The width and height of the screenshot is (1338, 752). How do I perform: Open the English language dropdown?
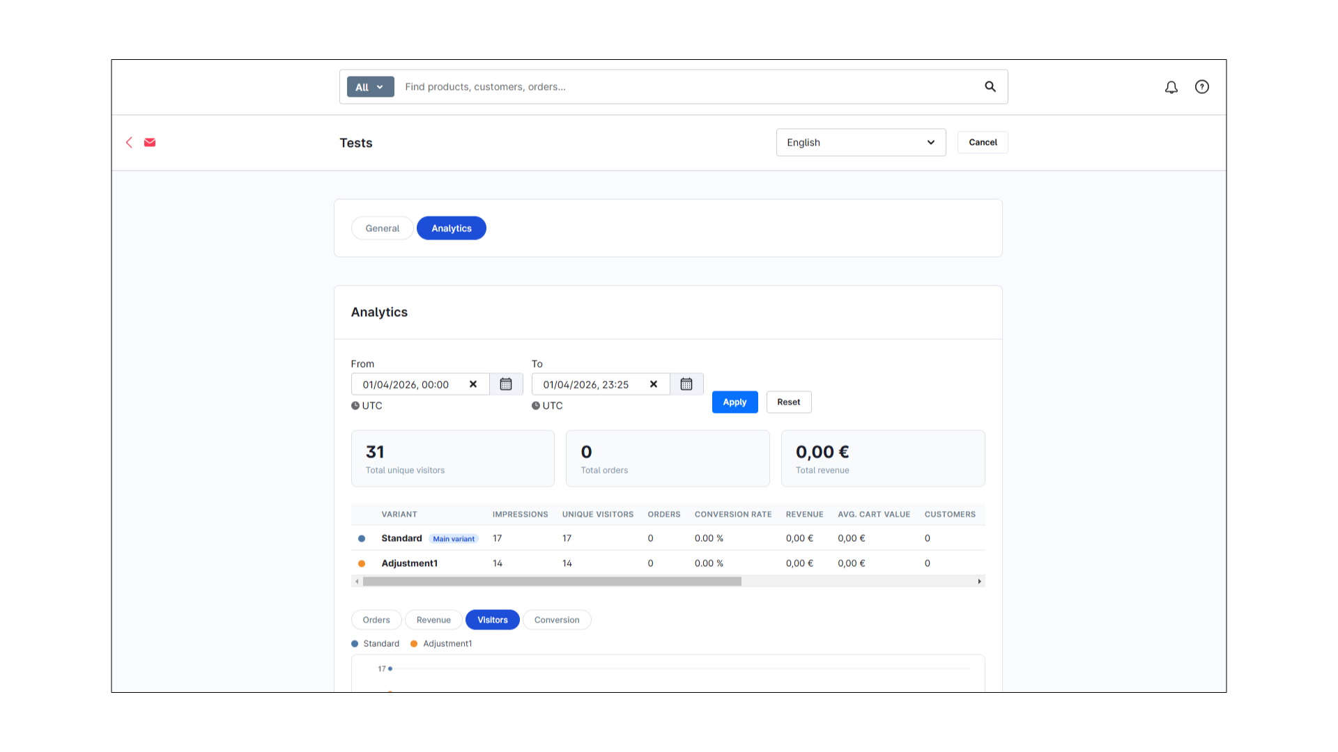(861, 142)
